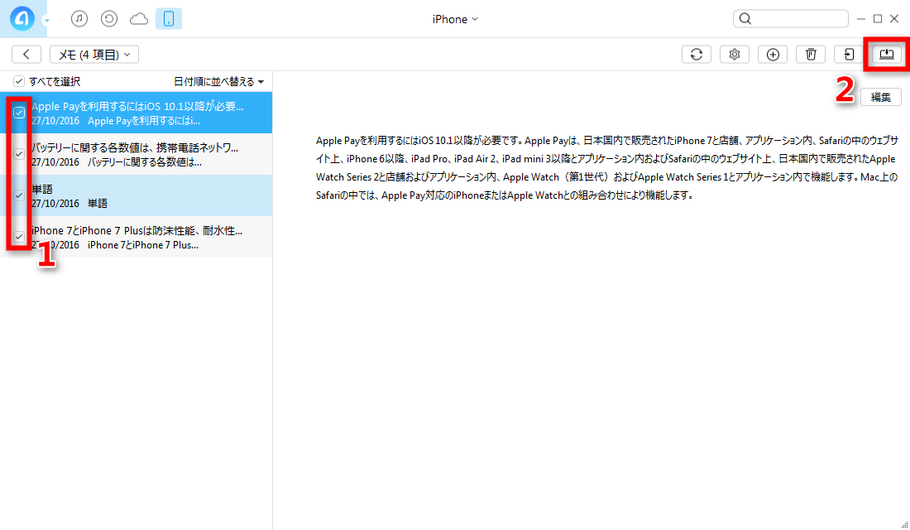Open the iTunes backup restore icon
The image size is (910, 530).
(109, 18)
